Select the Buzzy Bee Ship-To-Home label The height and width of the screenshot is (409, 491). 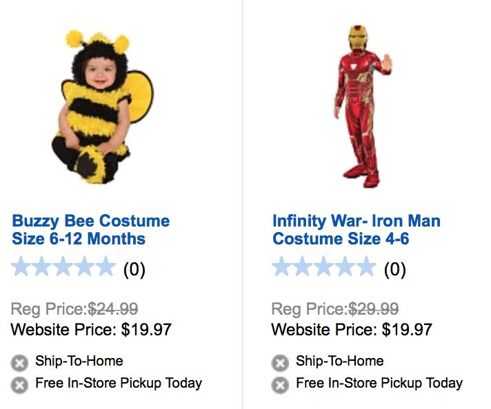79,361
